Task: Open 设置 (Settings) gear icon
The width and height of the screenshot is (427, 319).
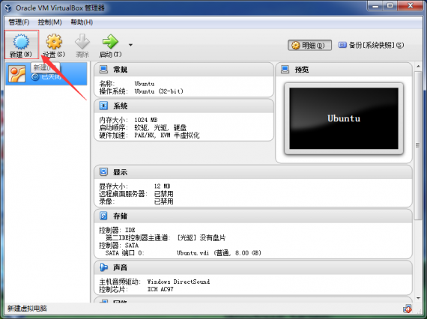Action: (x=54, y=42)
